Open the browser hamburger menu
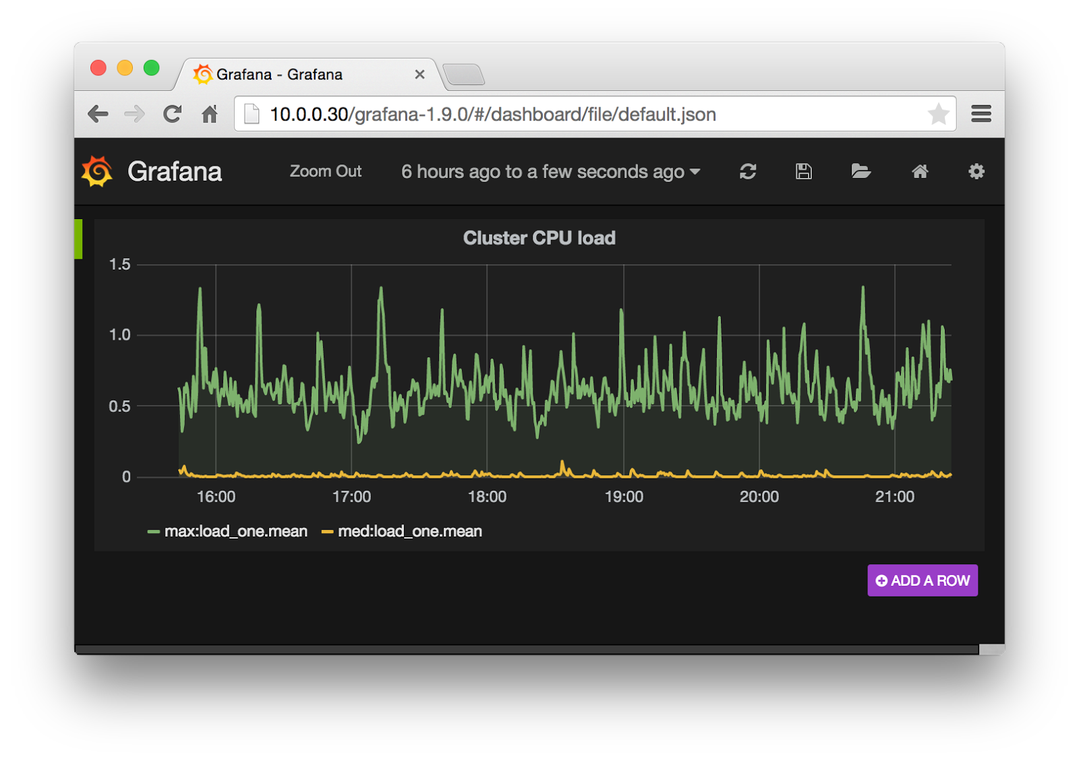This screenshot has height=761, width=1079. (x=981, y=114)
